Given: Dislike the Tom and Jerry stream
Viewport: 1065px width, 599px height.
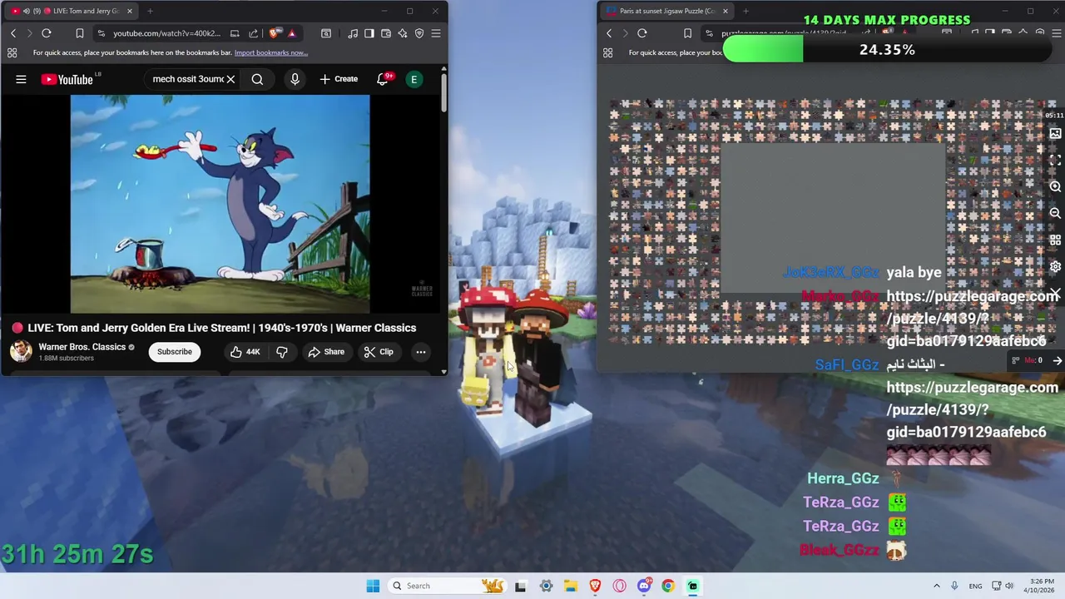Looking at the screenshot, I should (x=282, y=352).
